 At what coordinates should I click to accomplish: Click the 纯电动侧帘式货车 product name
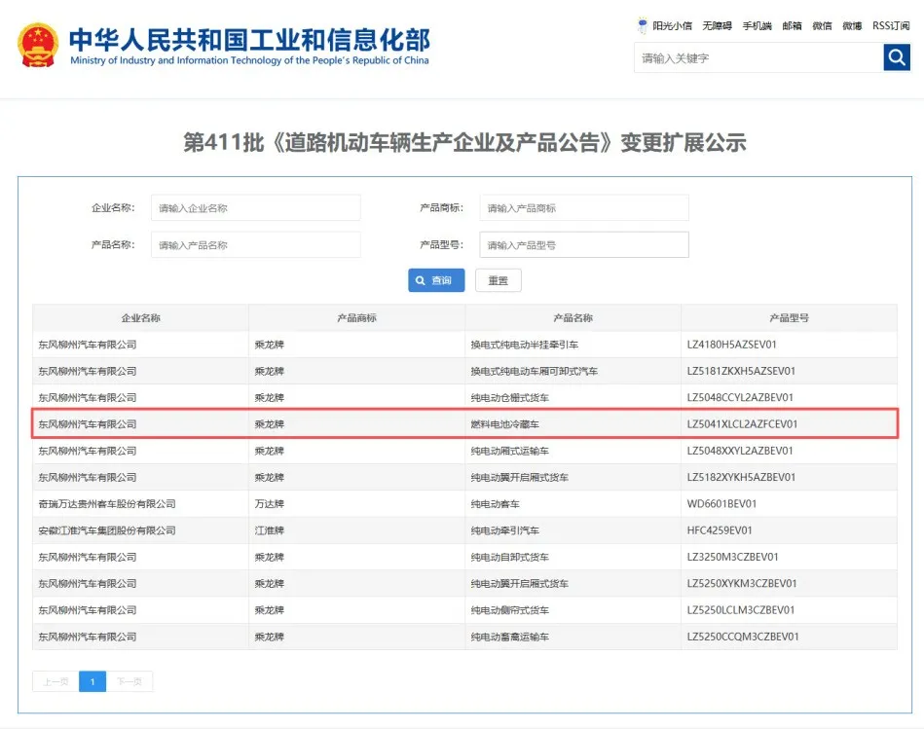tap(510, 610)
